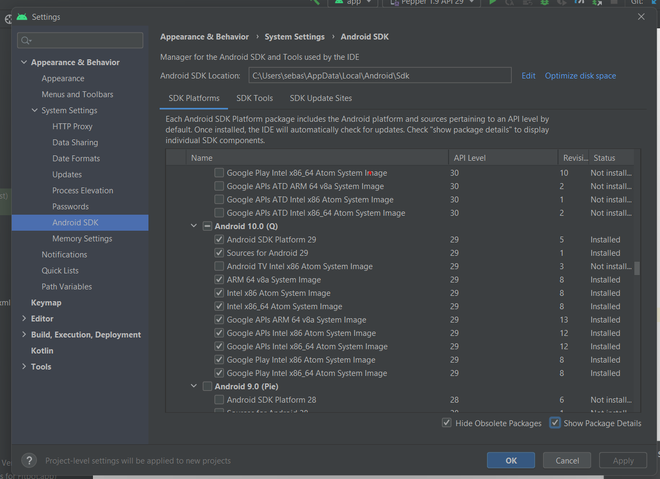Uncheck Android SDK Platform 29

point(219,240)
